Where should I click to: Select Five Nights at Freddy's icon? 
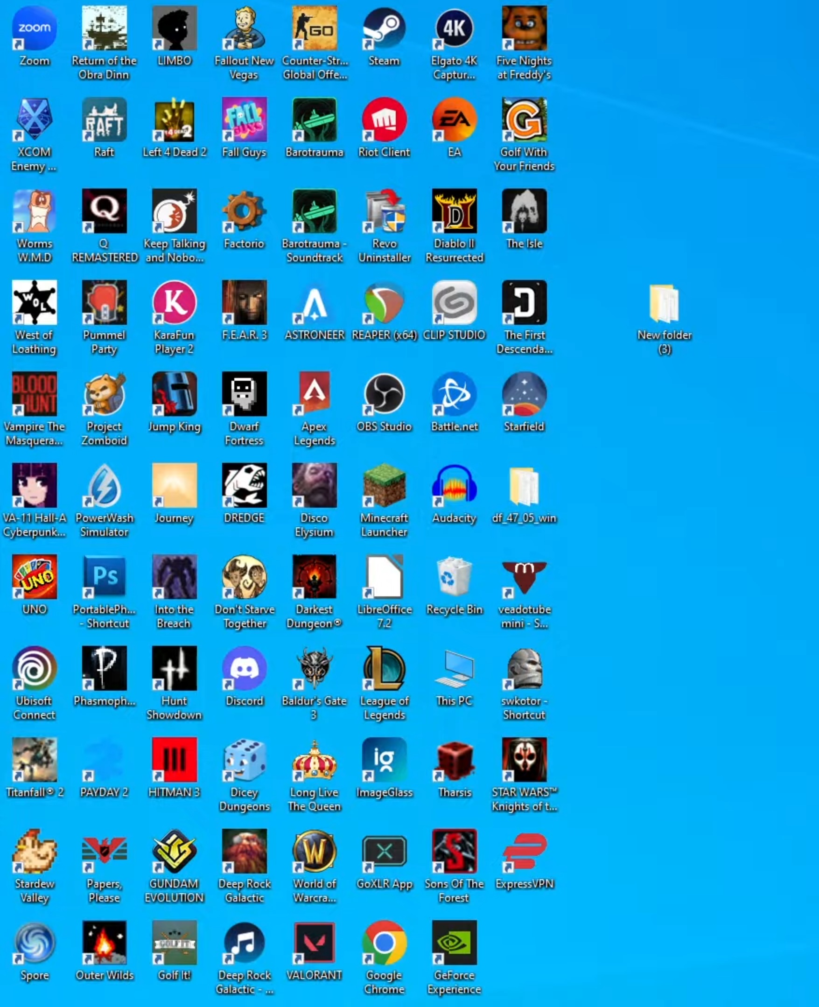point(524,28)
